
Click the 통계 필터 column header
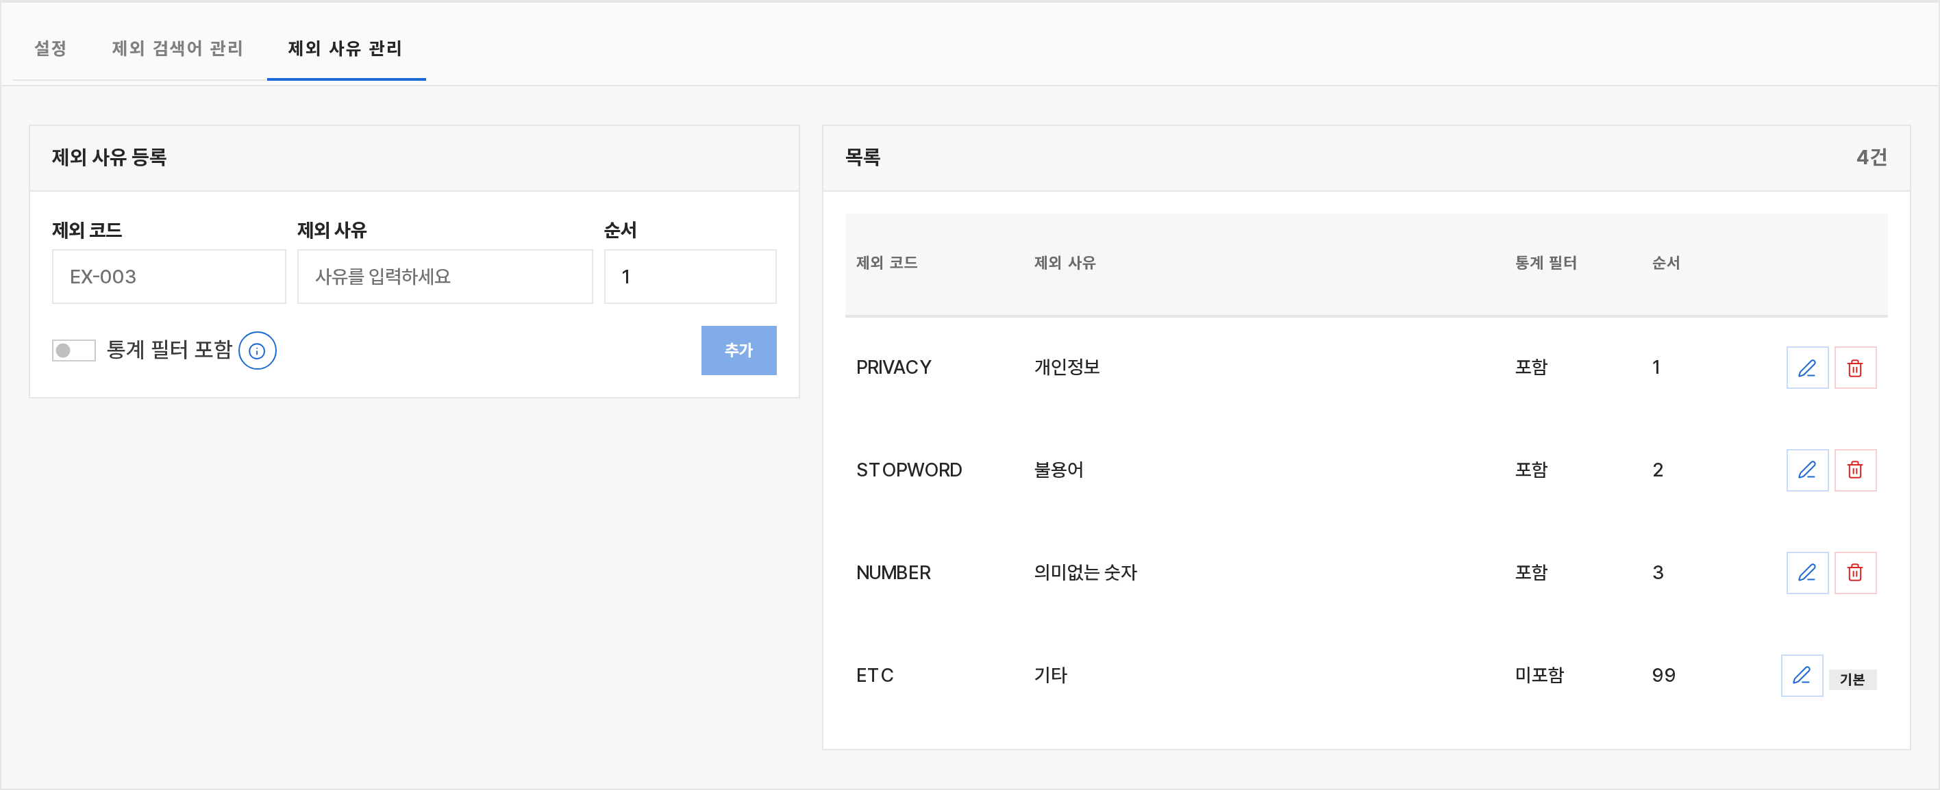(x=1545, y=263)
